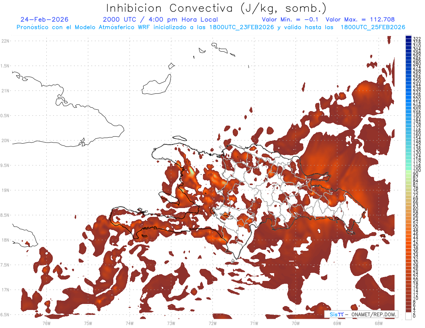Click the "2000 UTC / 4:00 pm Hora Local" time

(x=160, y=19)
